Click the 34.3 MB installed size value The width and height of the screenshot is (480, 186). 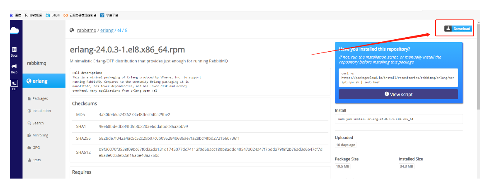click(x=407, y=167)
